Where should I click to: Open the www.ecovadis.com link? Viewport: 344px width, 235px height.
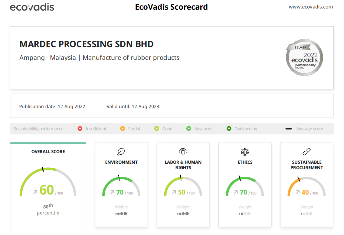pos(311,7)
